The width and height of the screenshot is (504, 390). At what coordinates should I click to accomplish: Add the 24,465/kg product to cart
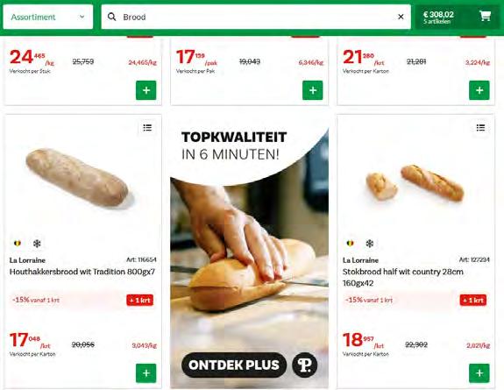[x=146, y=90]
